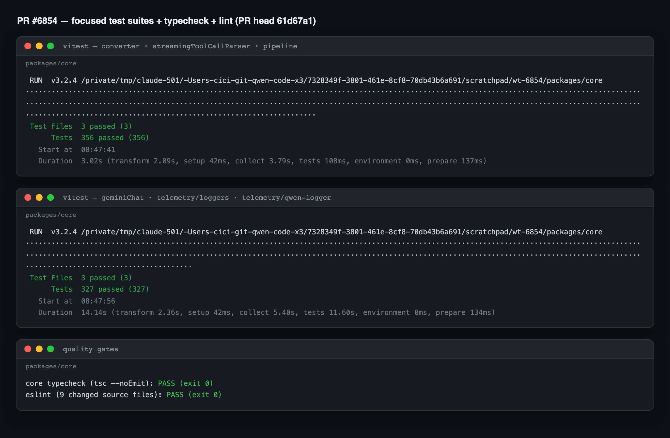
Task: Click yellow minimize dot on converter vitest window
Action: click(x=39, y=46)
